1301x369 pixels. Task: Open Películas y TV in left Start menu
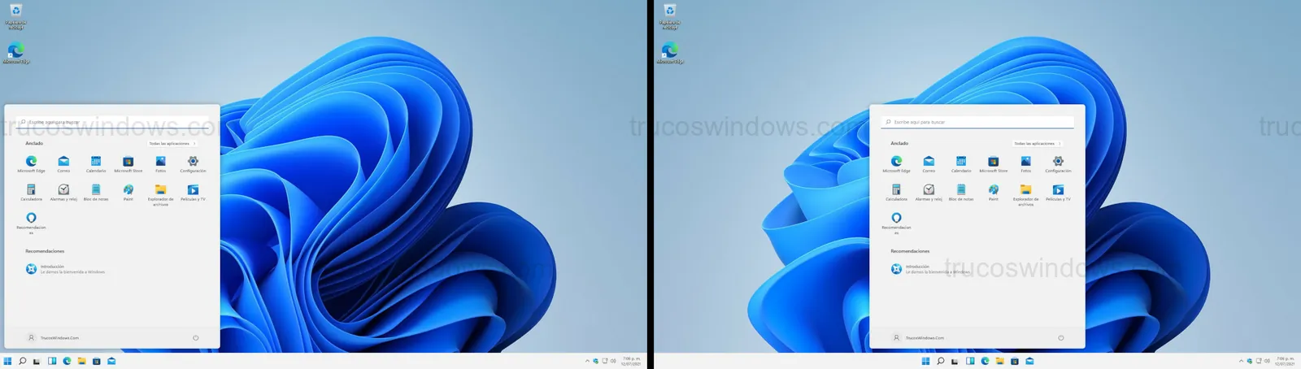tap(193, 189)
